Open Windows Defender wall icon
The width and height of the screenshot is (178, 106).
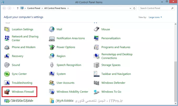click(x=97, y=83)
